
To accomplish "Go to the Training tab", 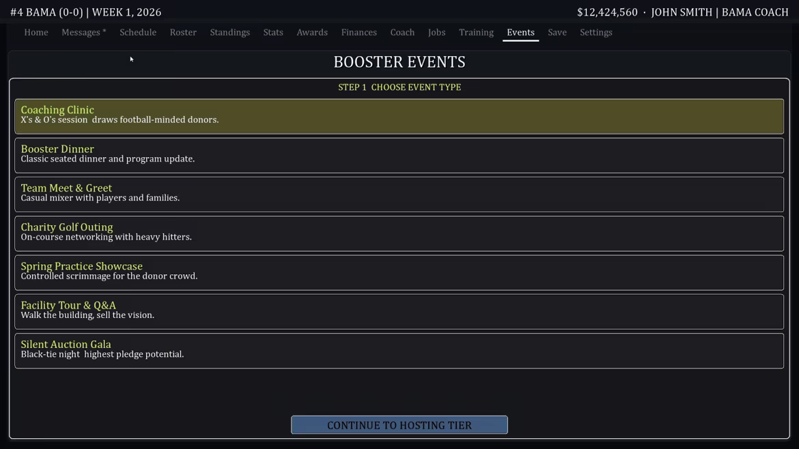I will (x=476, y=32).
